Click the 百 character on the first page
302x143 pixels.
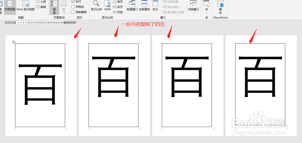pyautogui.click(x=40, y=84)
